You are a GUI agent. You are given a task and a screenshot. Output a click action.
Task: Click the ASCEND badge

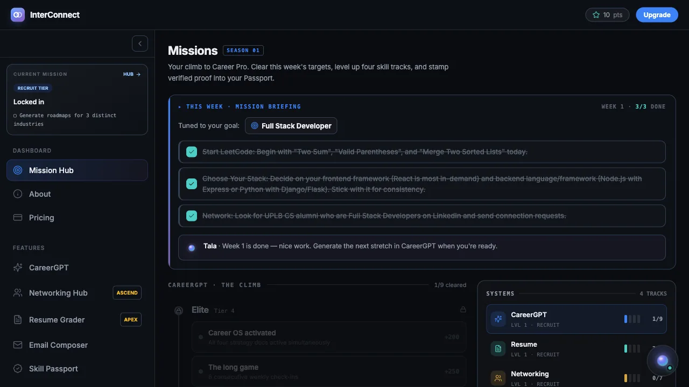(127, 293)
